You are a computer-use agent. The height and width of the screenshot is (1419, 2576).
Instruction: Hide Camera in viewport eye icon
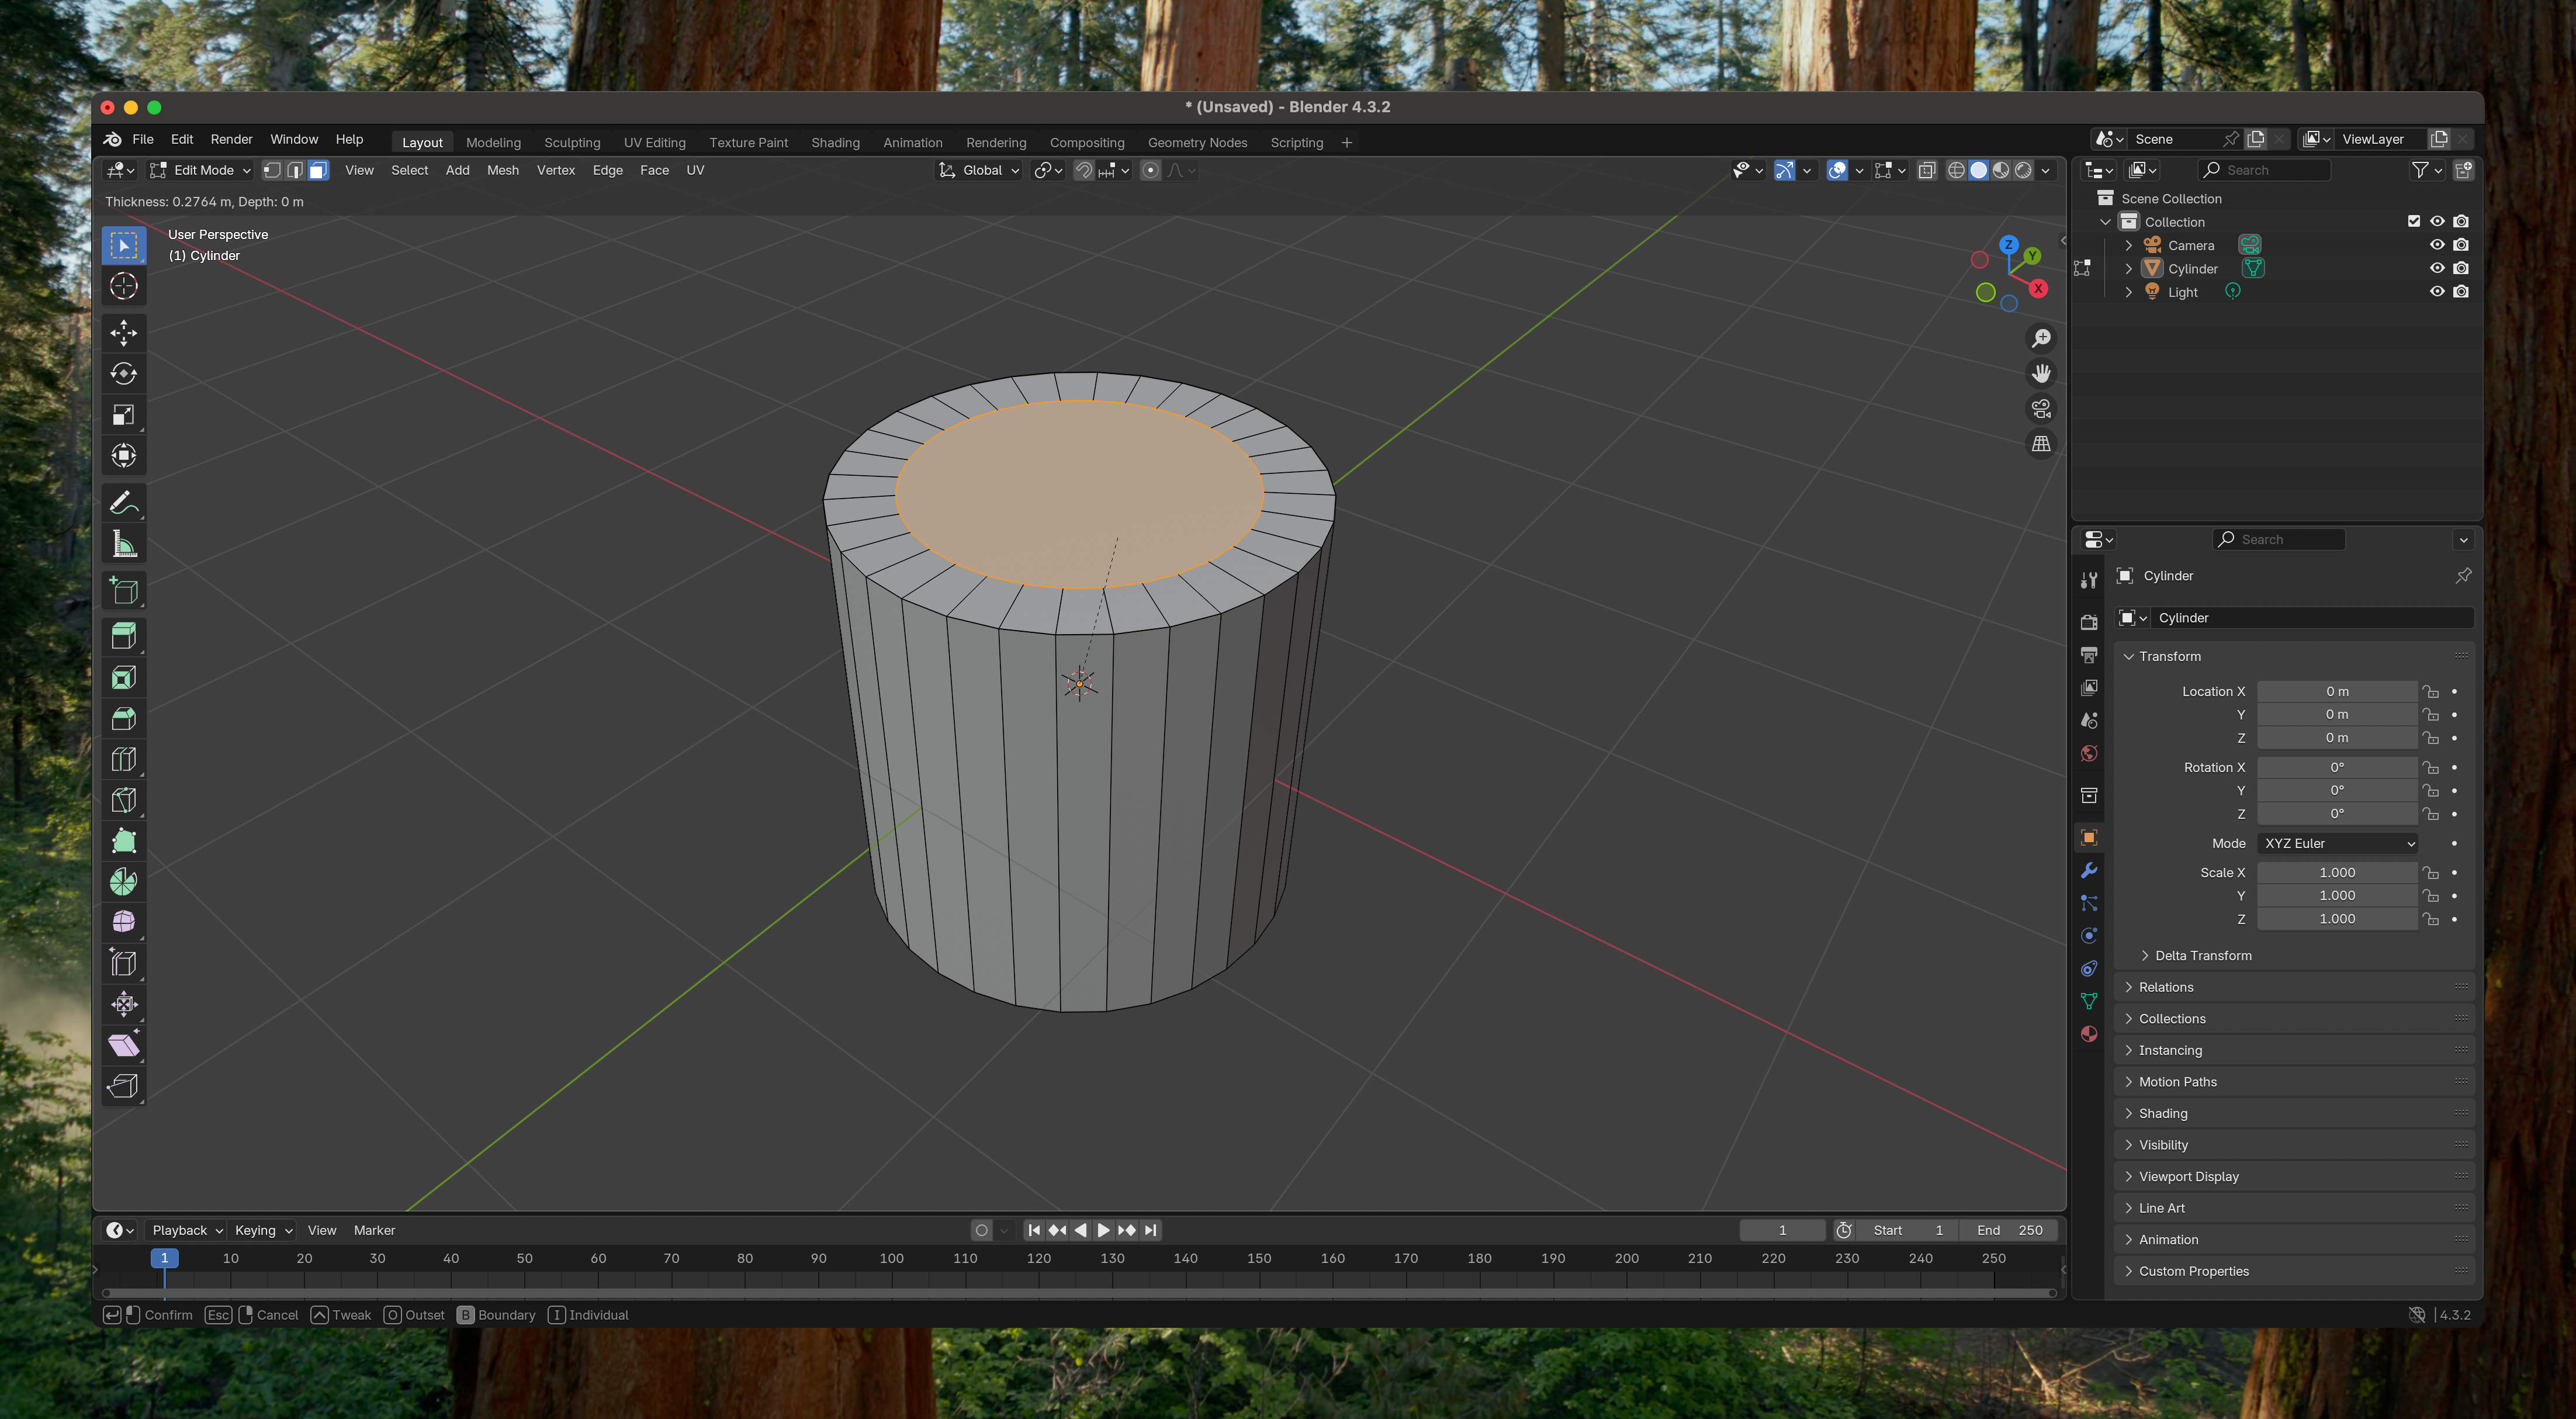(x=2437, y=245)
